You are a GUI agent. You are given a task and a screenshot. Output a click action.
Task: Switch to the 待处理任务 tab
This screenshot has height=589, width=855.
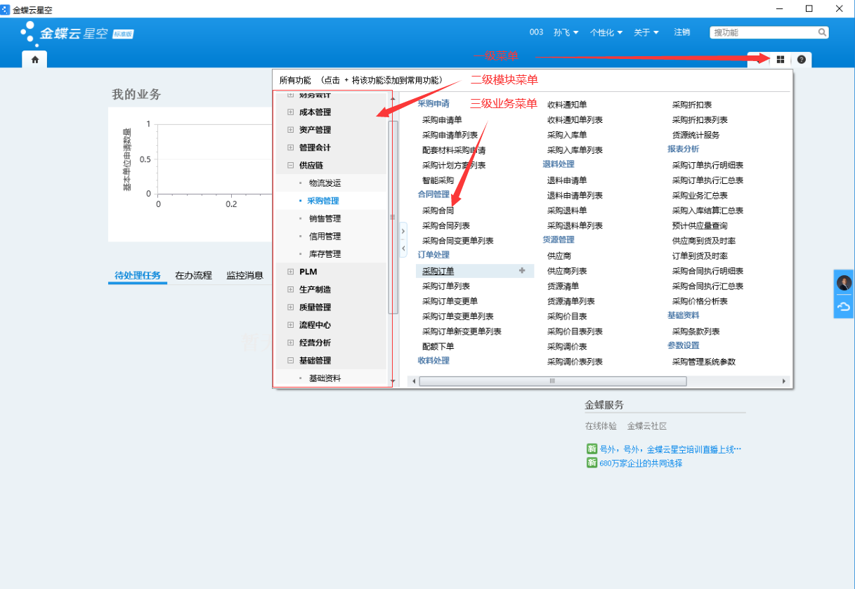[138, 275]
